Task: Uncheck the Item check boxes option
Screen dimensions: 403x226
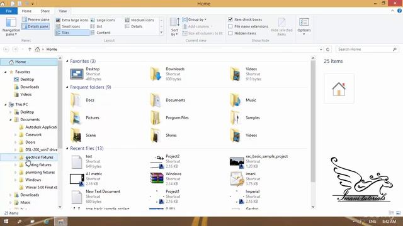Action: pos(230,19)
